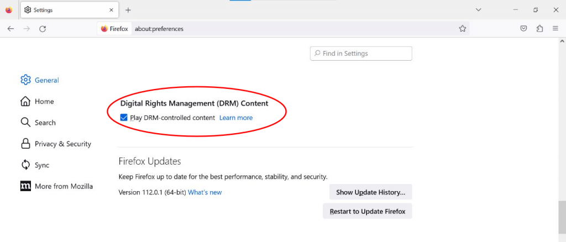The width and height of the screenshot is (566, 242).
Task: Reload the current page
Action: (43, 29)
